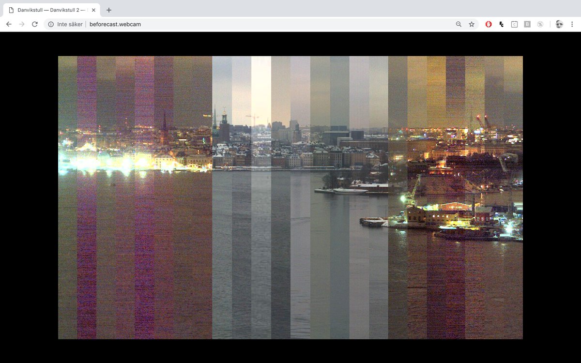Bookmark this page with the star icon
581x363 pixels.
[x=471, y=24]
